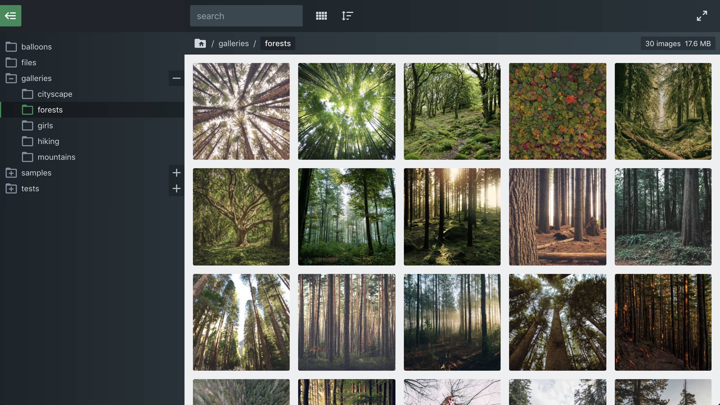Expand the tests folder with plus button
The height and width of the screenshot is (405, 720).
pos(176,188)
